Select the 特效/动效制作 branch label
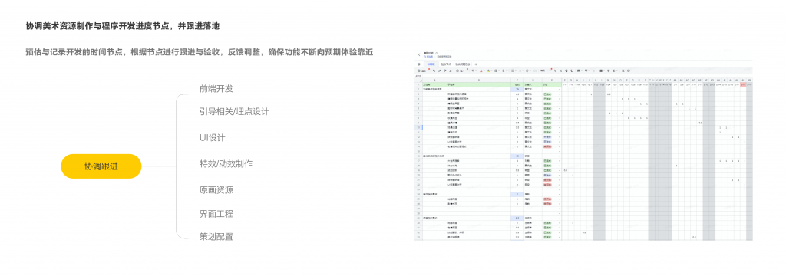The image size is (786, 276). click(226, 163)
